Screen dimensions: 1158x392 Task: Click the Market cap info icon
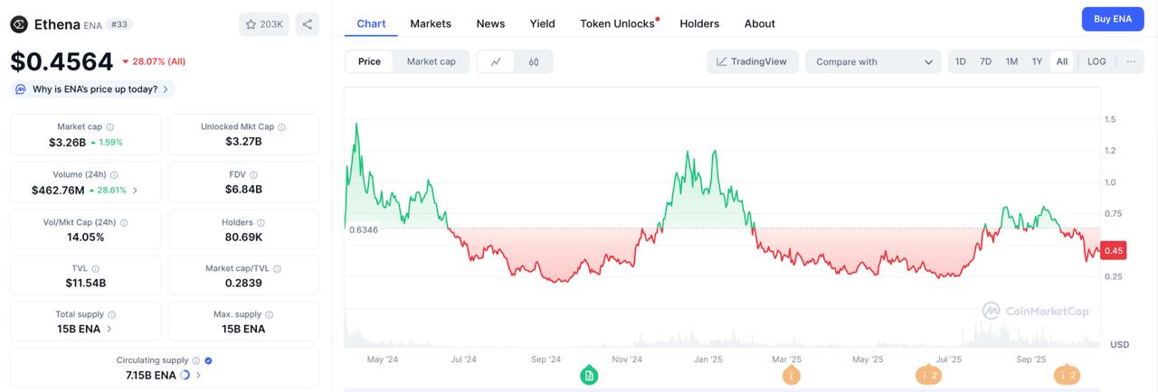click(x=109, y=127)
